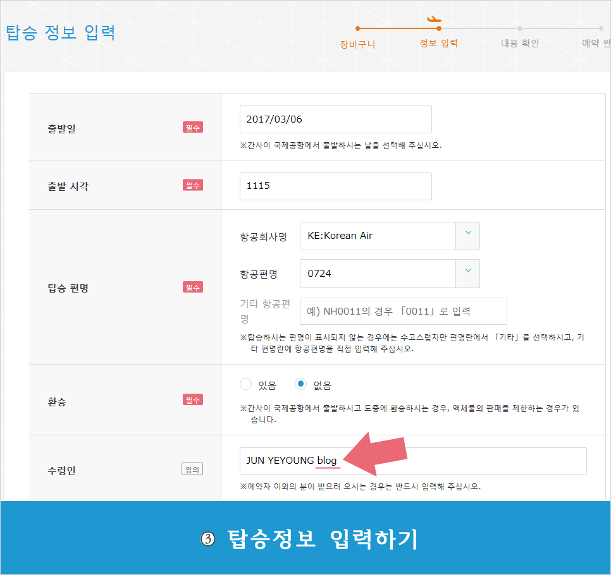Click the 수령인 field with JUN YEYOUNG
This screenshot has width=611, height=575.
(412, 461)
